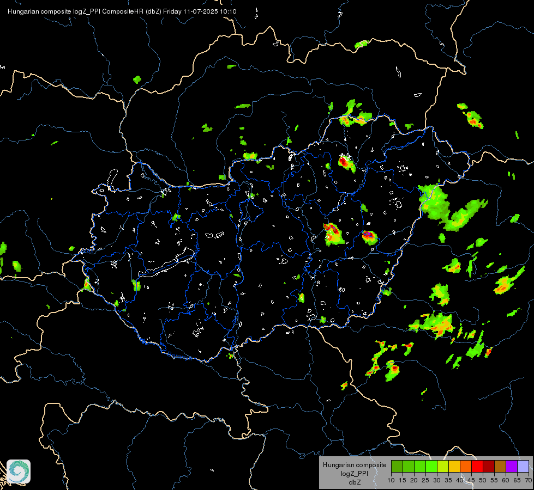
Task: Pick the yellow-green 30-35 dBZ swatch
Action: [443, 466]
